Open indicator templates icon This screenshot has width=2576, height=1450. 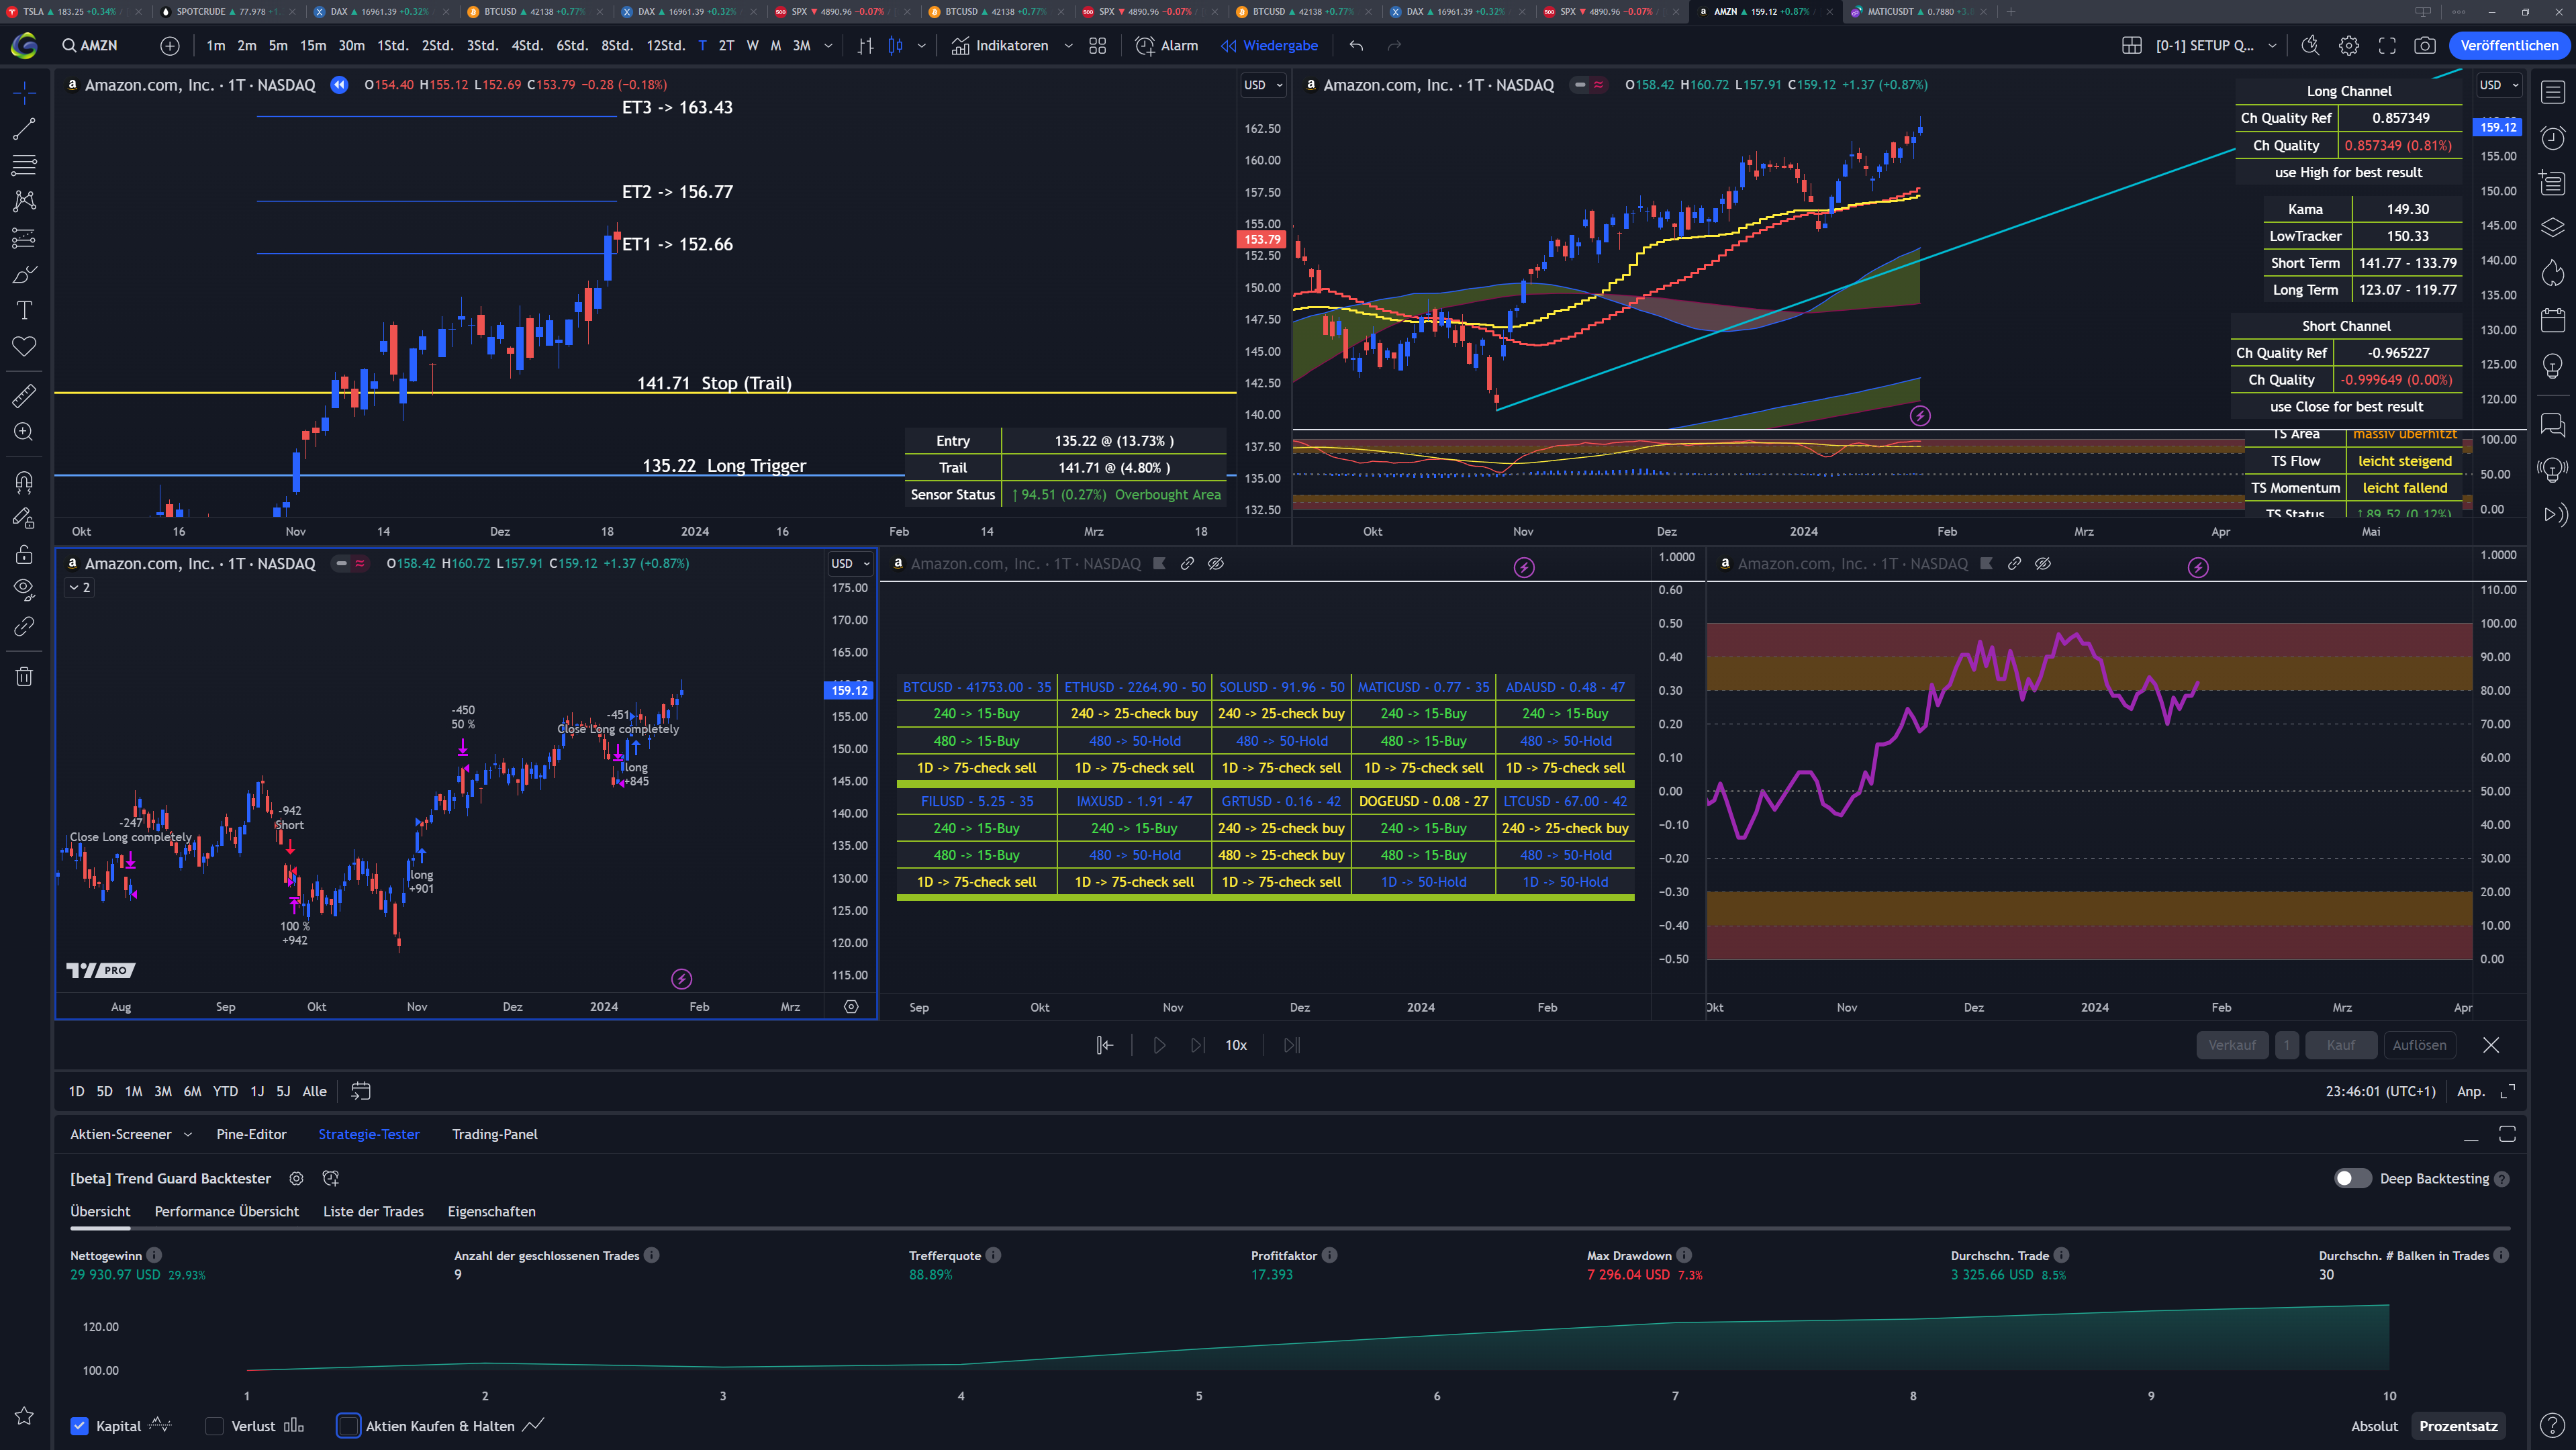point(1097,45)
